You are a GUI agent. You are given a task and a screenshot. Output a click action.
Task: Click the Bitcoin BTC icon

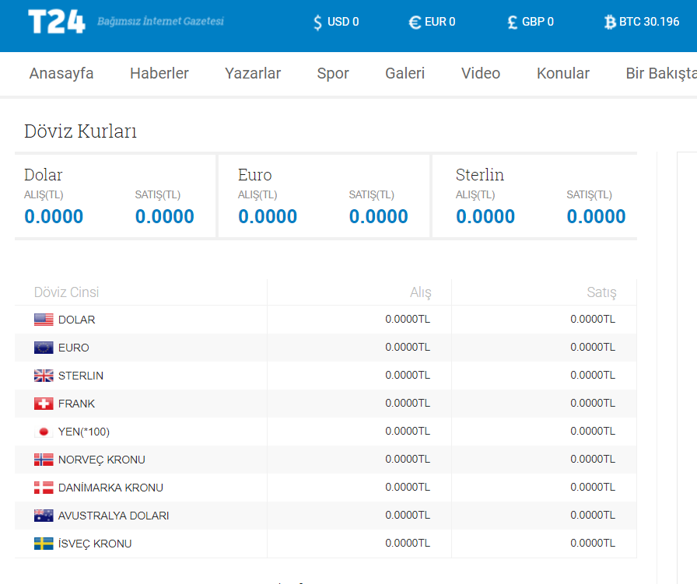coord(610,22)
